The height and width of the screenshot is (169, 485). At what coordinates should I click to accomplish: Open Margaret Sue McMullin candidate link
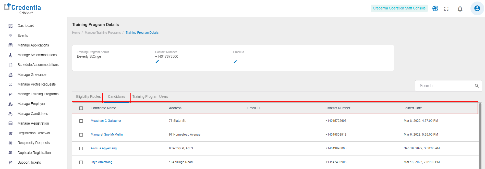click(x=107, y=135)
